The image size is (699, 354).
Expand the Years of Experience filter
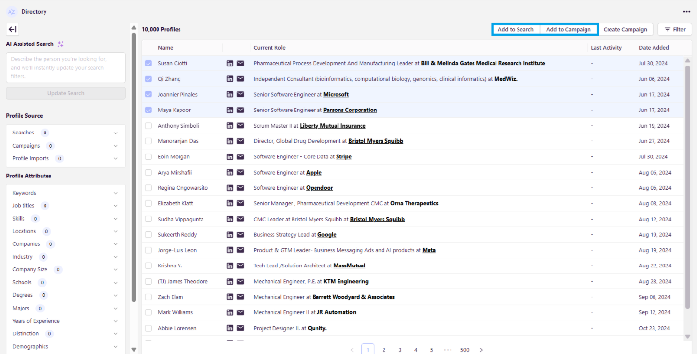point(115,321)
